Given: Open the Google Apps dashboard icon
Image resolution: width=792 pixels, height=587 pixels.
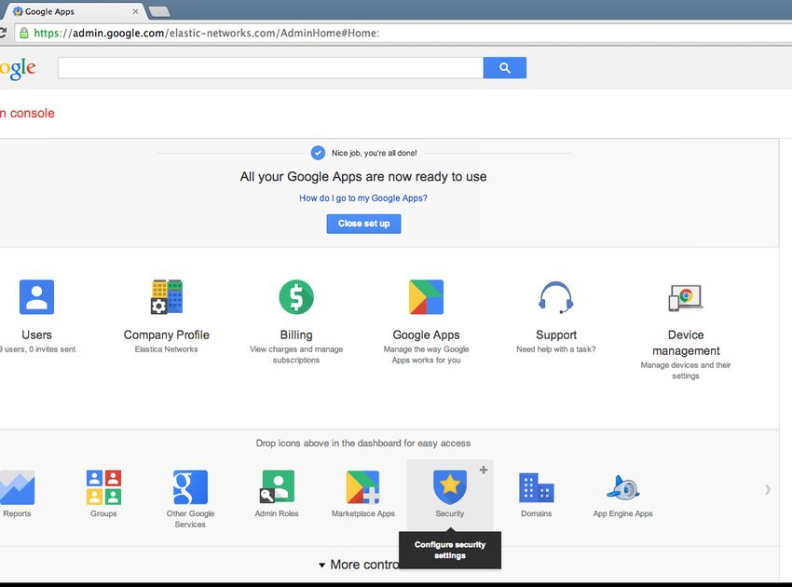Looking at the screenshot, I should pos(427,297).
